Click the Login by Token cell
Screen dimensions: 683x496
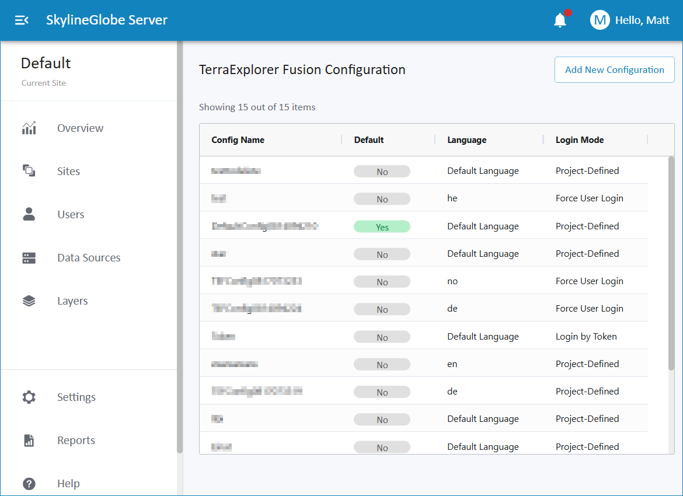[x=586, y=337]
